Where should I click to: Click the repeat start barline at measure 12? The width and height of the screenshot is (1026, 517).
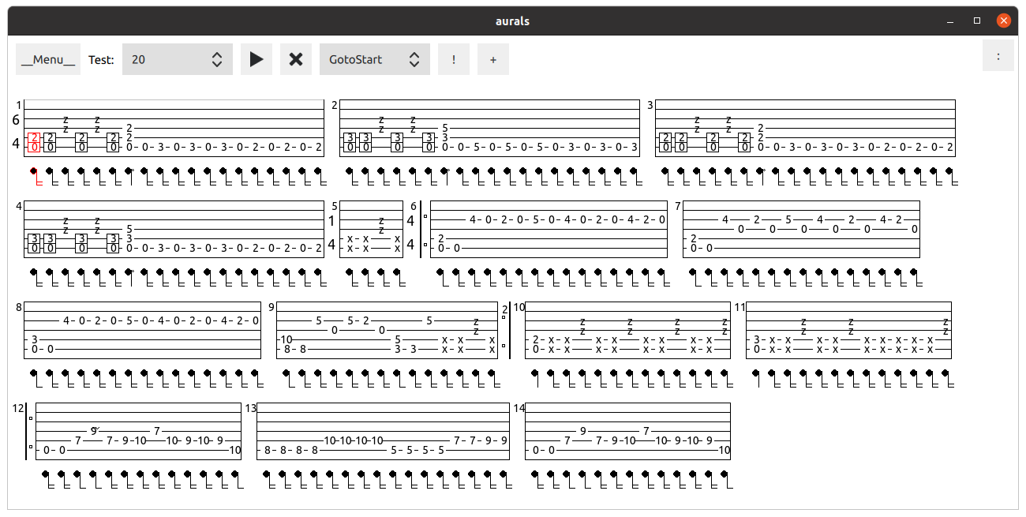pos(28,431)
